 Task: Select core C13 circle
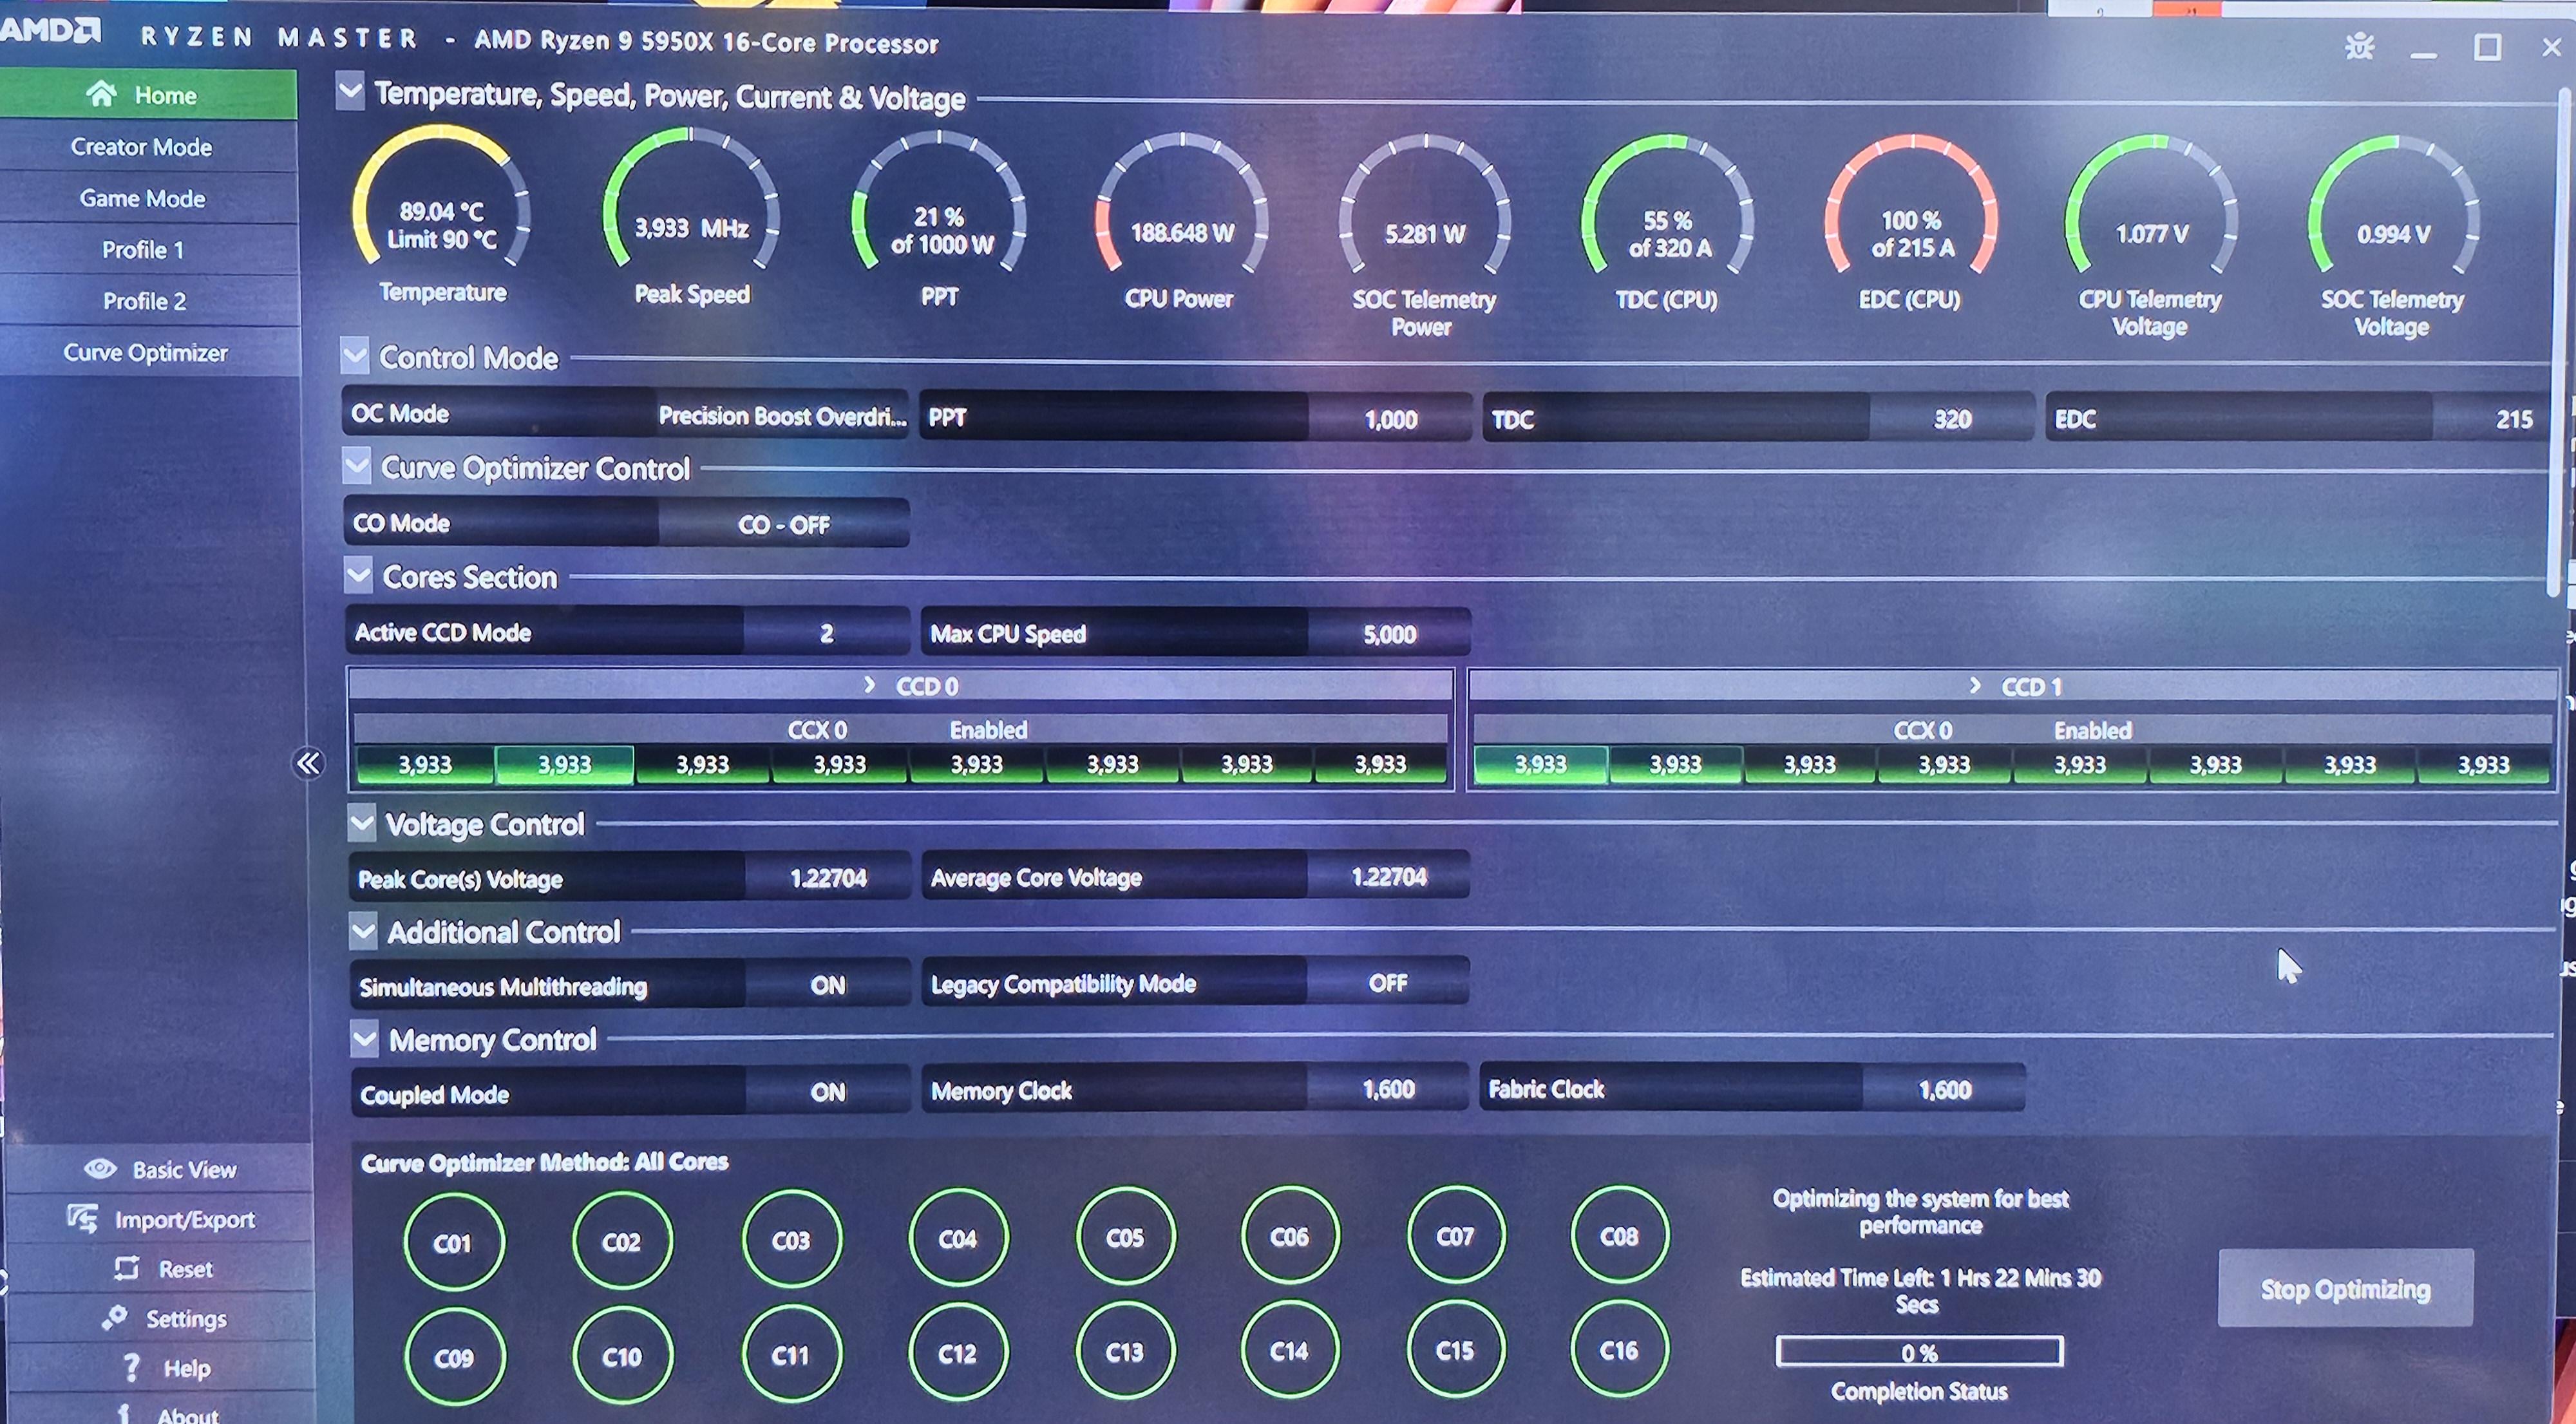pyautogui.click(x=1125, y=1352)
